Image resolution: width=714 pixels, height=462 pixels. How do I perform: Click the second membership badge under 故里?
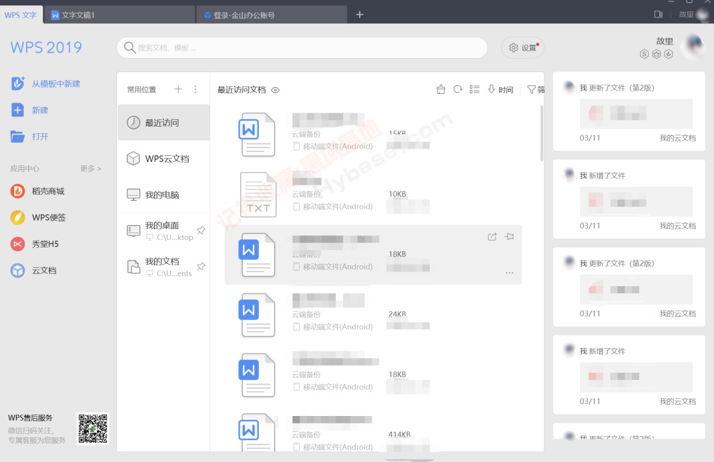(656, 54)
